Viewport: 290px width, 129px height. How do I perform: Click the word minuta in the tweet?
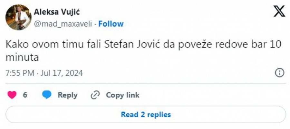pos(22,58)
